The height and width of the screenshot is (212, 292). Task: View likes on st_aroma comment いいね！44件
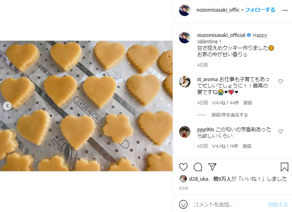coord(225,103)
